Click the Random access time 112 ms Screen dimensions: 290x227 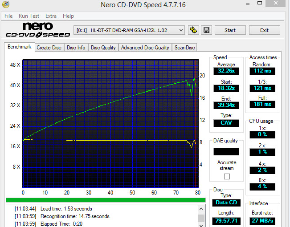click(x=262, y=71)
